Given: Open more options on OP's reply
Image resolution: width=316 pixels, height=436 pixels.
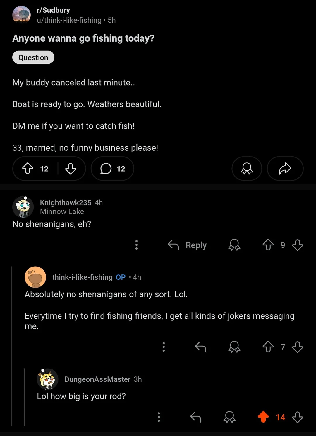Looking at the screenshot, I should (164, 347).
